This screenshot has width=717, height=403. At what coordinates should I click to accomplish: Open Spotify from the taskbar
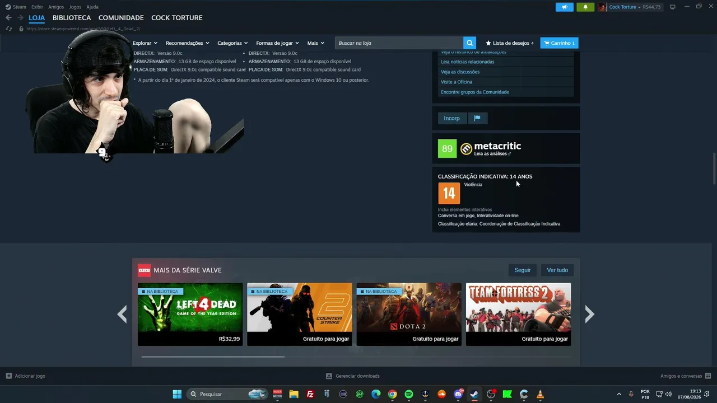tap(409, 394)
